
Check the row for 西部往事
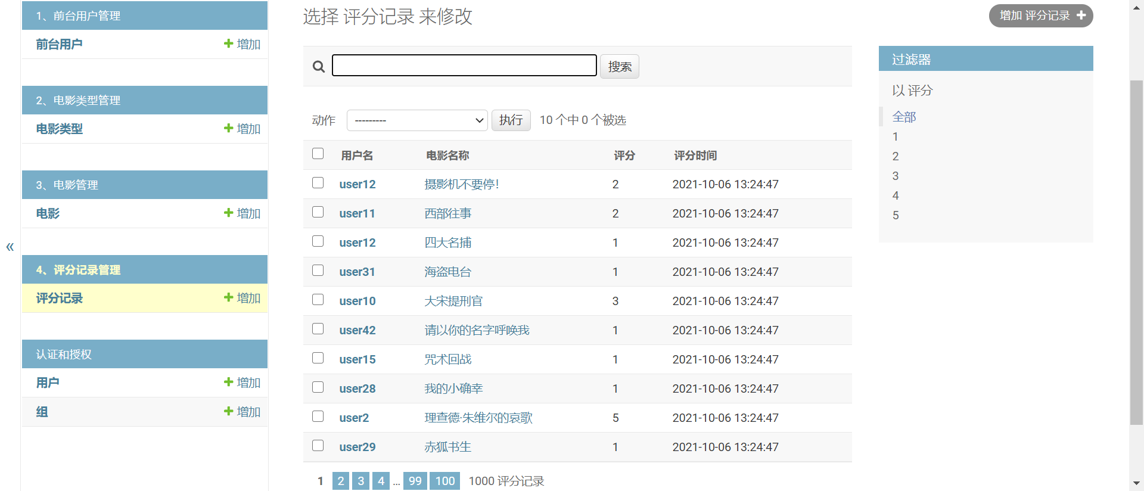(x=318, y=212)
